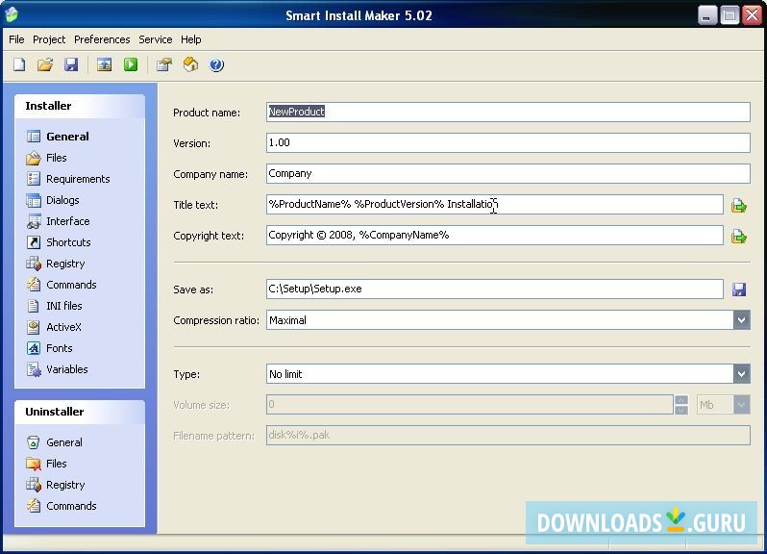This screenshot has height=554, width=767.
Task: Click the browse disk icon beside Save as
Action: coord(738,290)
